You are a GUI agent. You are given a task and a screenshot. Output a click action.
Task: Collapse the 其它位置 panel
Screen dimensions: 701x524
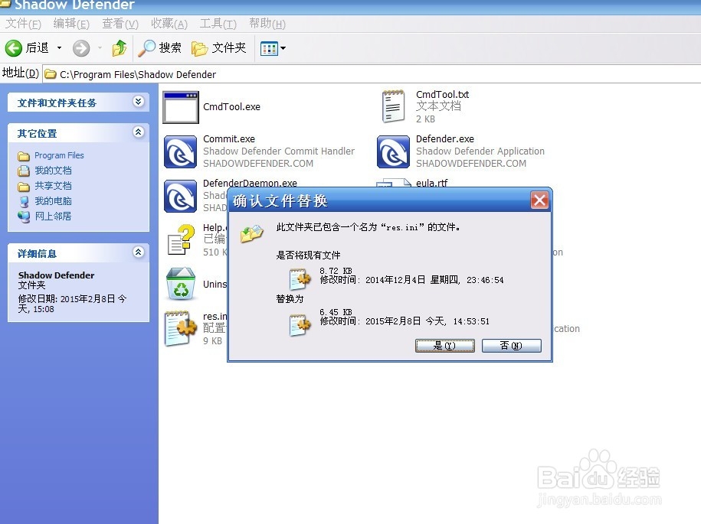[x=138, y=132]
